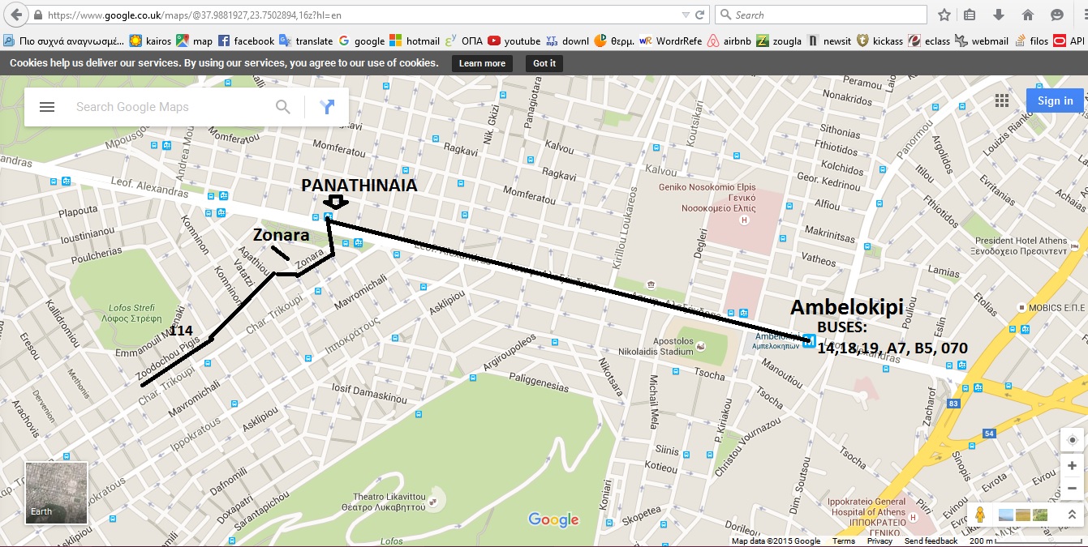Open the kickass bookmark
The height and width of the screenshot is (547, 1088).
click(880, 41)
